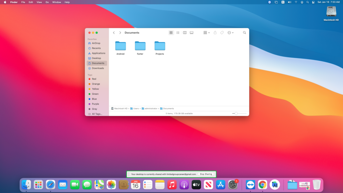Click Macintosh HD in the path bar
This screenshot has height=193, width=343.
[x=119, y=109]
